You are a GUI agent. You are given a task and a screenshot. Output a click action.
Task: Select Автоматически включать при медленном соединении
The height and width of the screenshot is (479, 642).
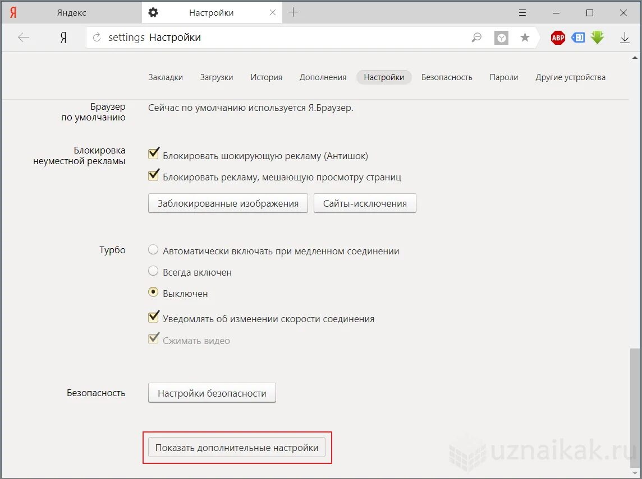tap(153, 249)
